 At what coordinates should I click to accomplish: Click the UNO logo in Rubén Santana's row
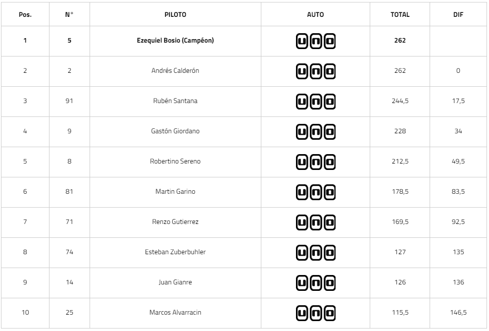[x=315, y=101]
